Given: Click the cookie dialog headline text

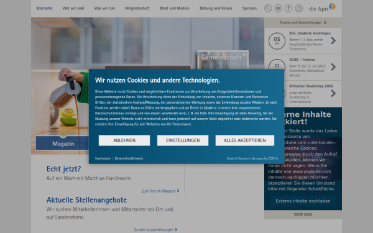Looking at the screenshot, I should pos(157,80).
